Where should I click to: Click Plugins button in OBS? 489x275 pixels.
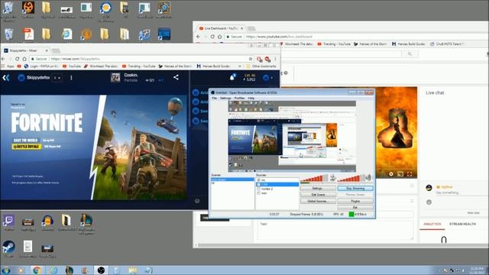(355, 201)
